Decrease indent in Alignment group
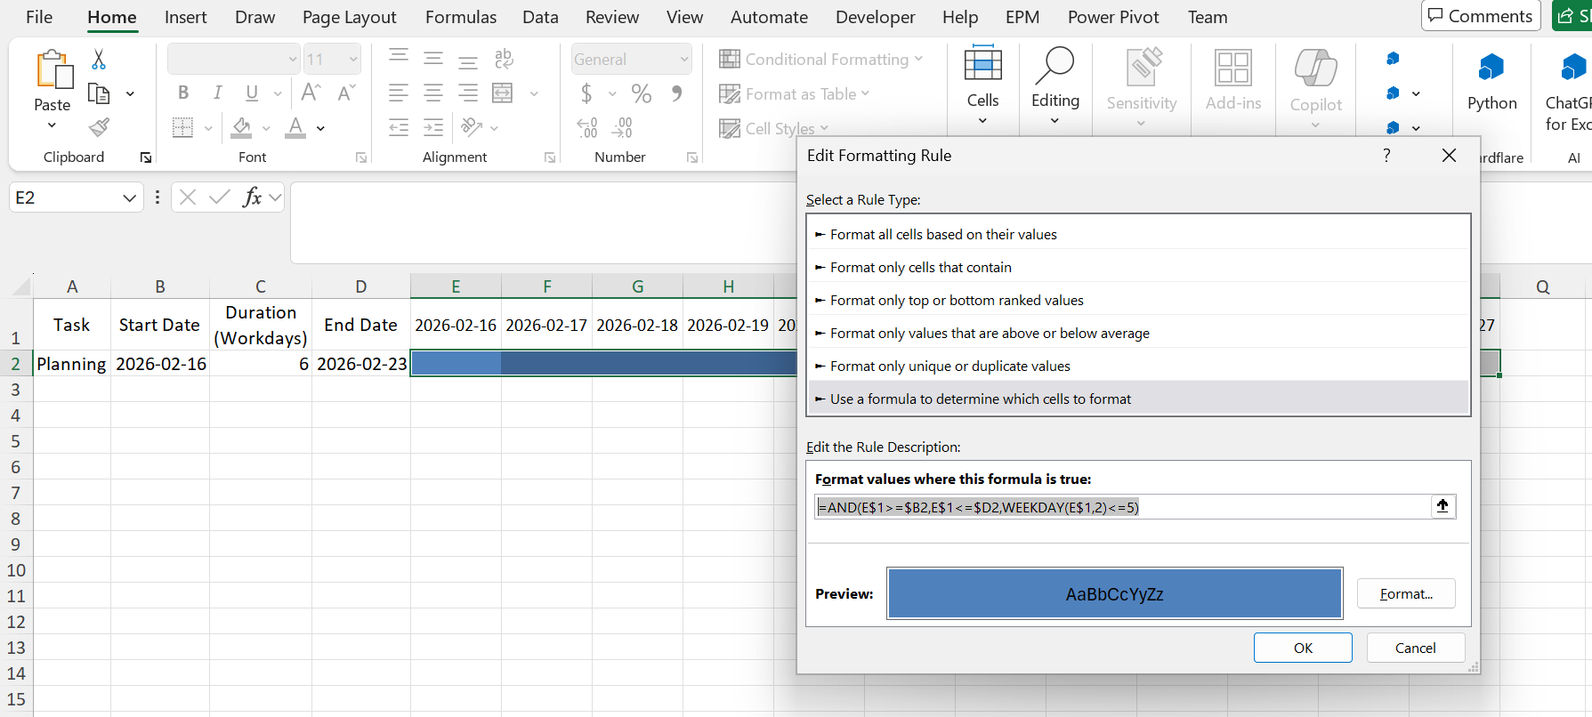Image resolution: width=1592 pixels, height=717 pixels. [399, 127]
